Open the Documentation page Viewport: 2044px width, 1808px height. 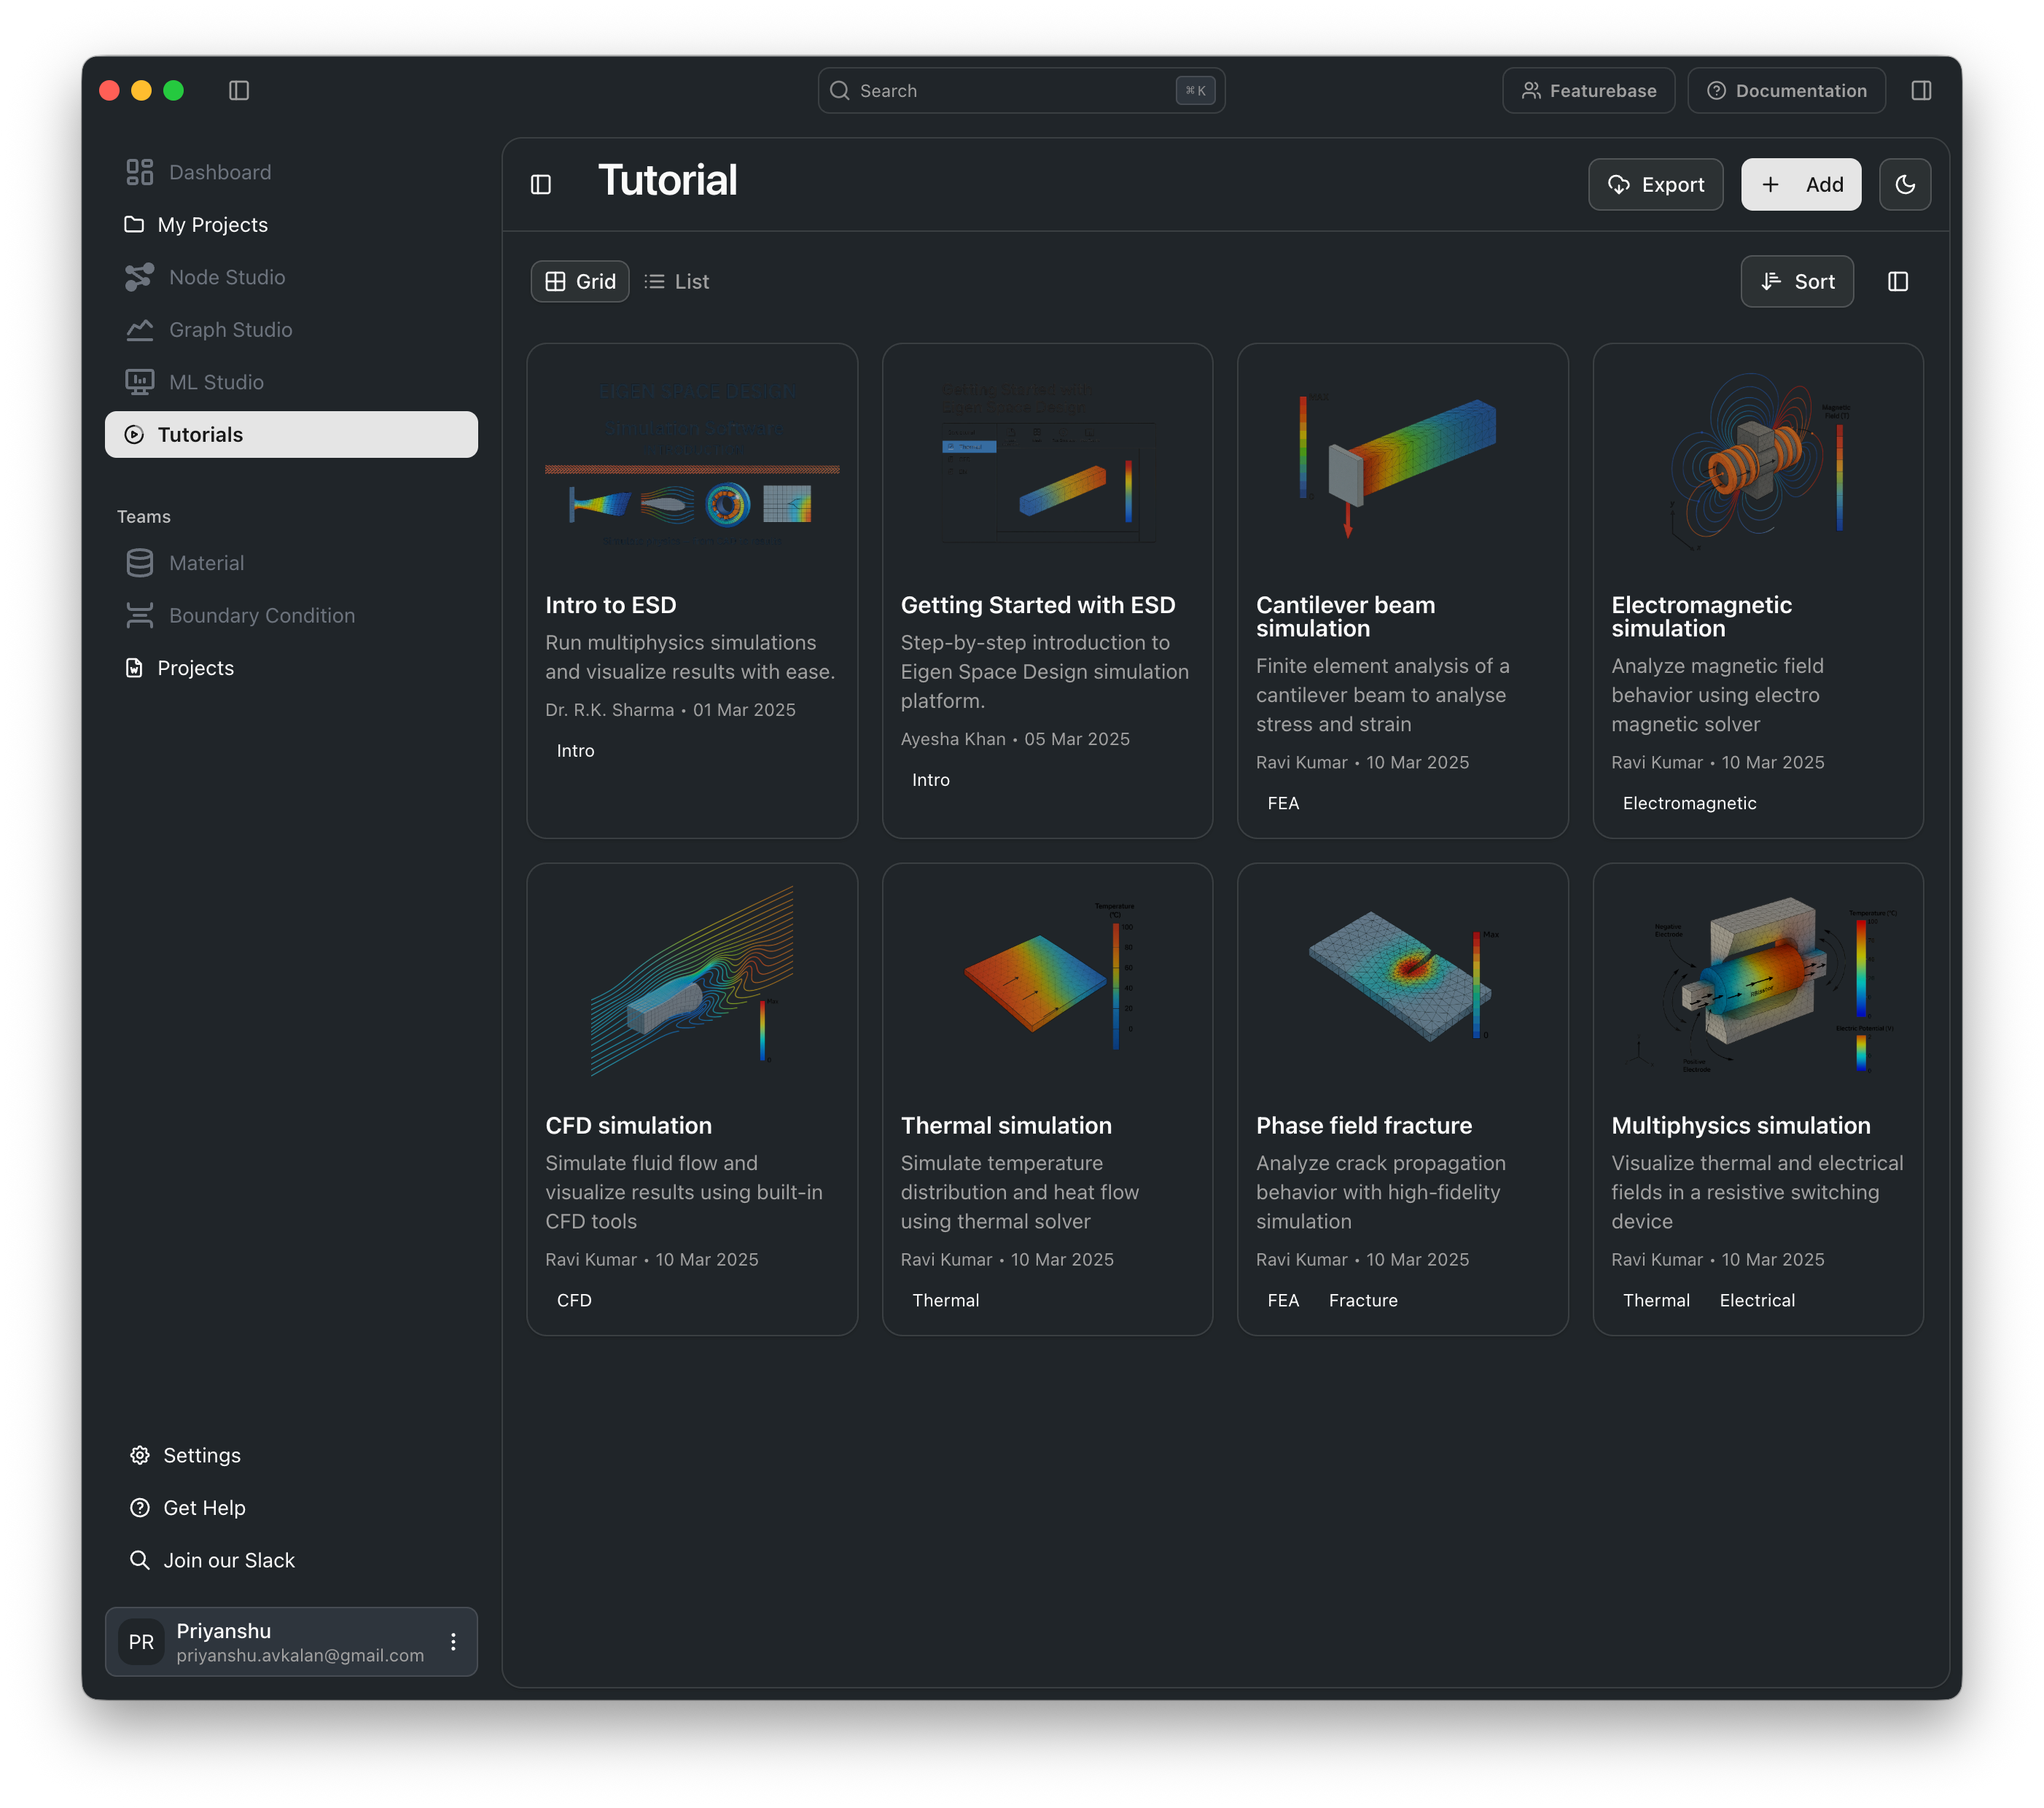[1787, 91]
